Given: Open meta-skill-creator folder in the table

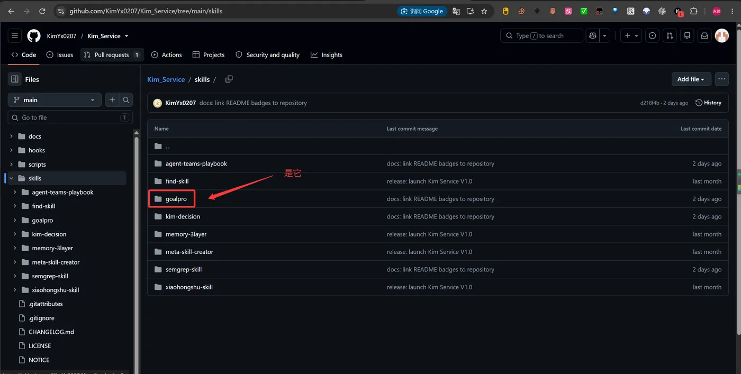Looking at the screenshot, I should pyautogui.click(x=189, y=252).
